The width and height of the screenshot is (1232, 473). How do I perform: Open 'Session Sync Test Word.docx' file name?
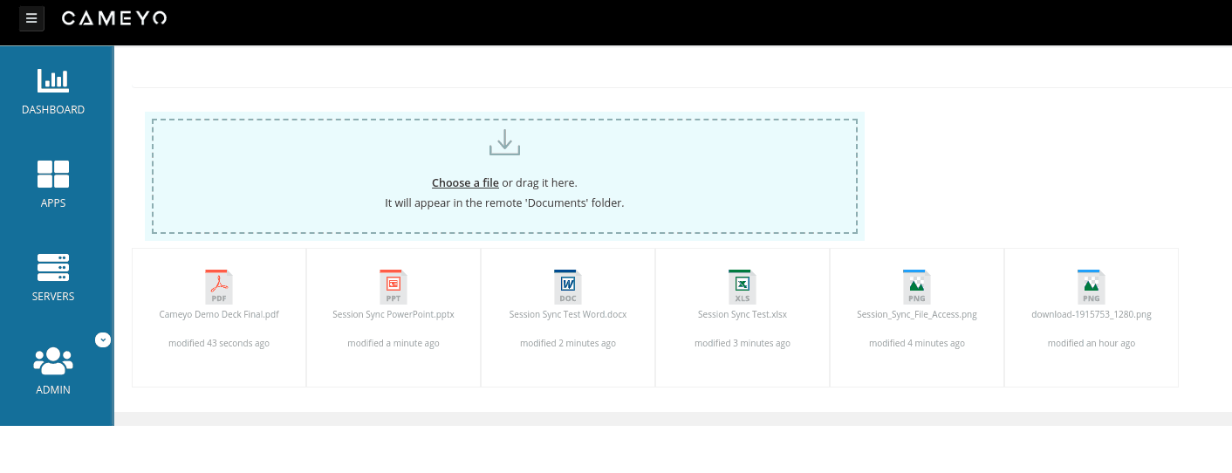tap(568, 314)
